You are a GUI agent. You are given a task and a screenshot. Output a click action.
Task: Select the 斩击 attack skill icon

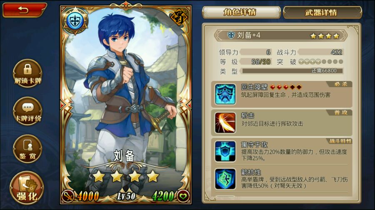pos(225,123)
